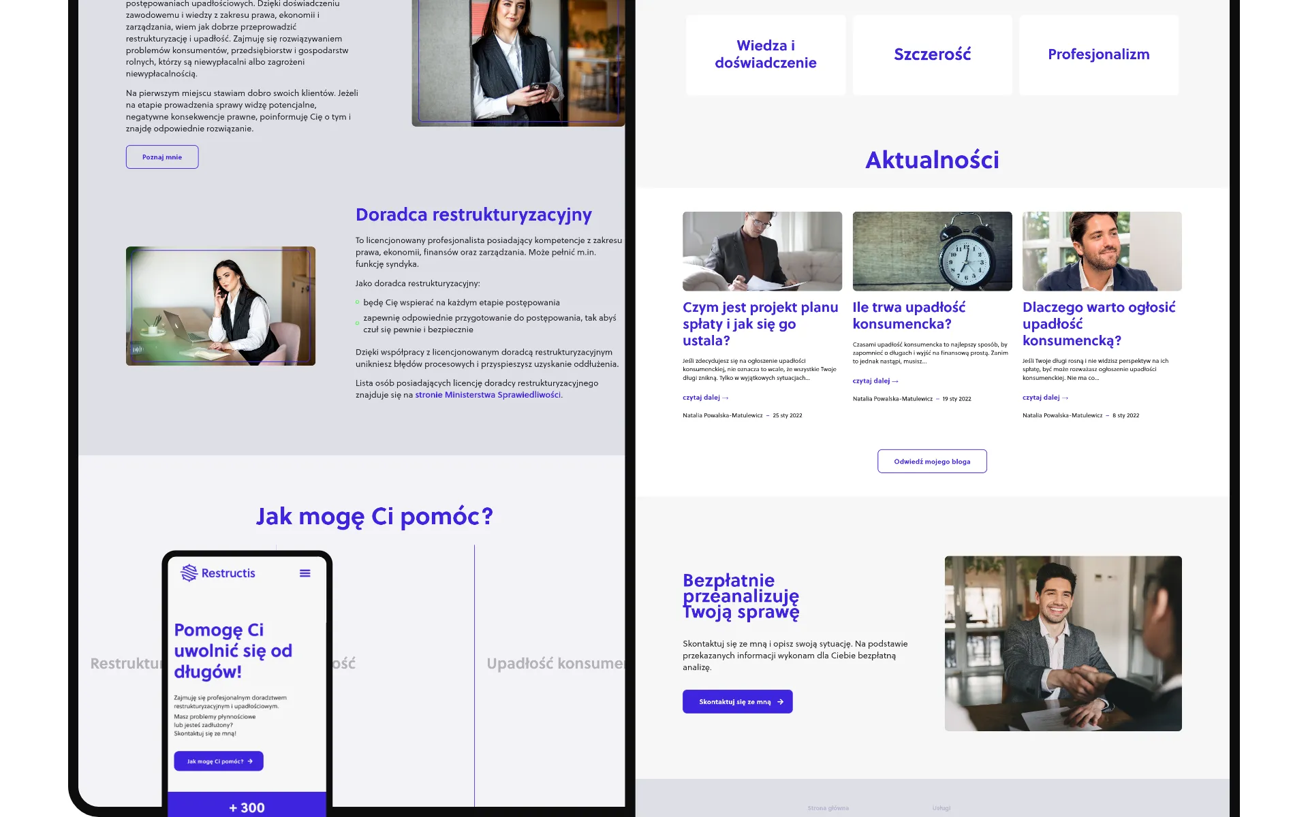The height and width of the screenshot is (817, 1308).
Task: Click the Restructis logo in the mobile header
Action: (x=218, y=573)
